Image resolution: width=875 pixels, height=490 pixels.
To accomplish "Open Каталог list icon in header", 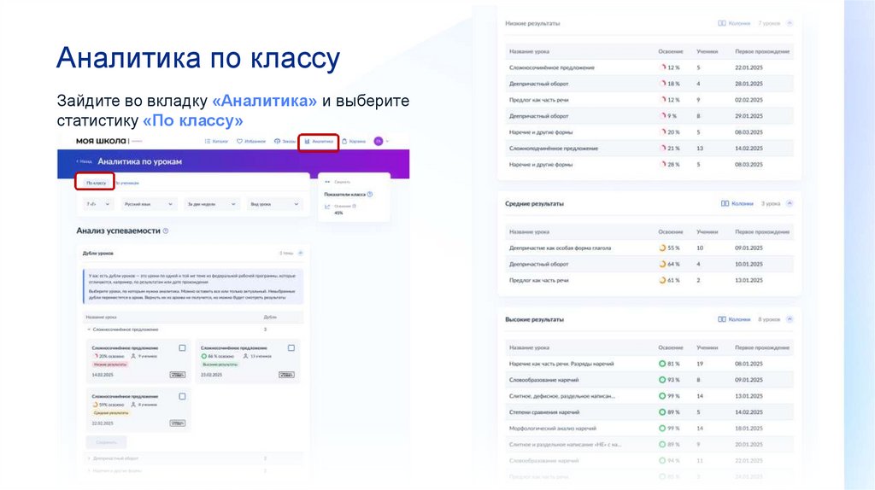I will (x=208, y=142).
